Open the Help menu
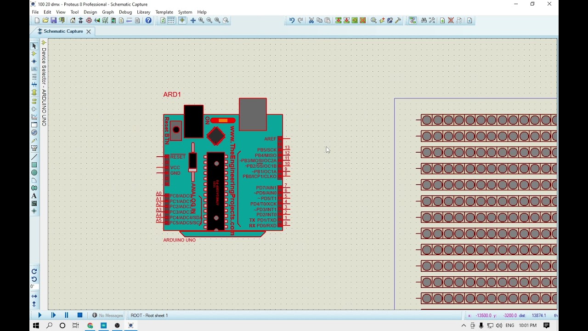Image resolution: width=588 pixels, height=331 pixels. tap(202, 12)
